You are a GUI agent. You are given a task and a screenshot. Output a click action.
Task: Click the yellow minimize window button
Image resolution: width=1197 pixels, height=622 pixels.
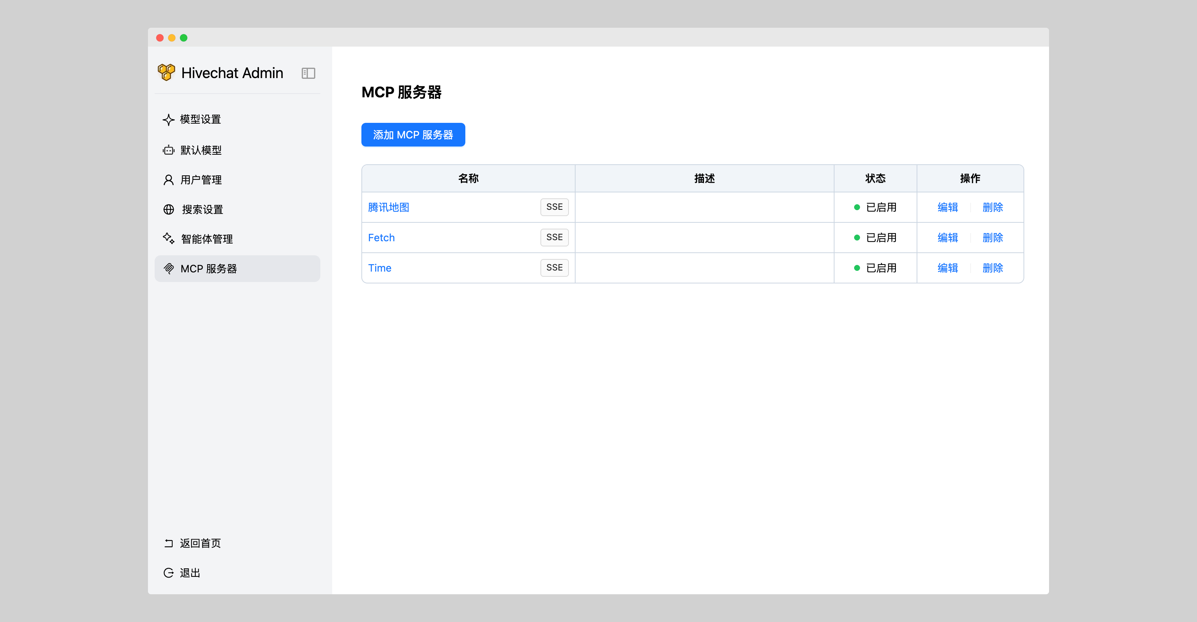[x=172, y=38]
